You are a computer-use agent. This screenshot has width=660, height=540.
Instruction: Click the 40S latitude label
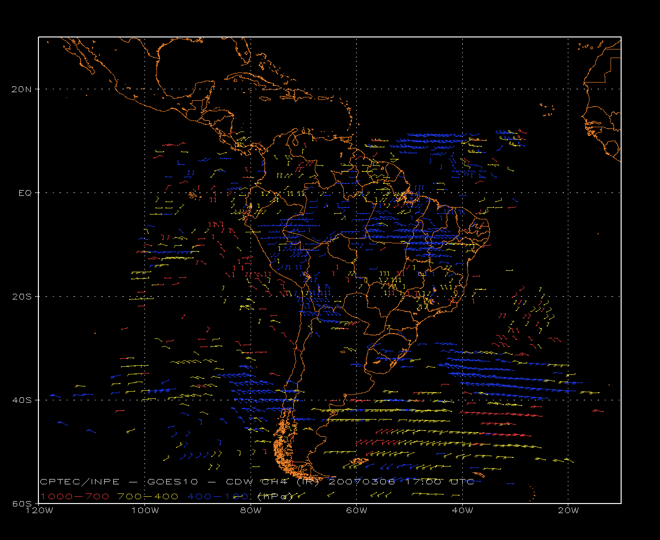22,400
